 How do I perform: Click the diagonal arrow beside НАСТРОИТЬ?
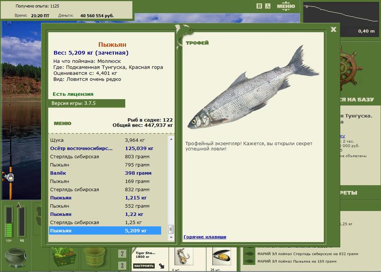click(161, 266)
